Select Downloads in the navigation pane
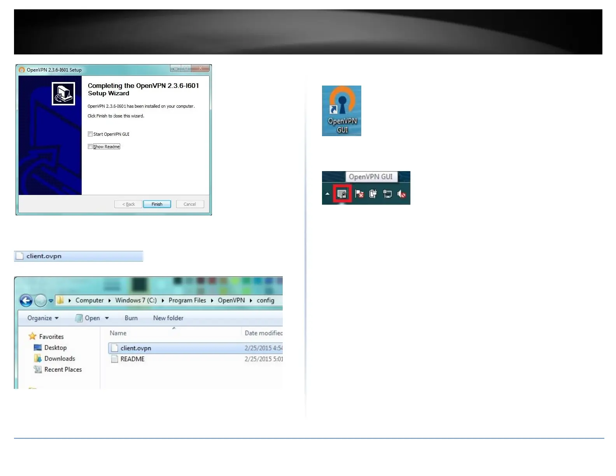This screenshot has height=476, width=616. tap(59, 359)
